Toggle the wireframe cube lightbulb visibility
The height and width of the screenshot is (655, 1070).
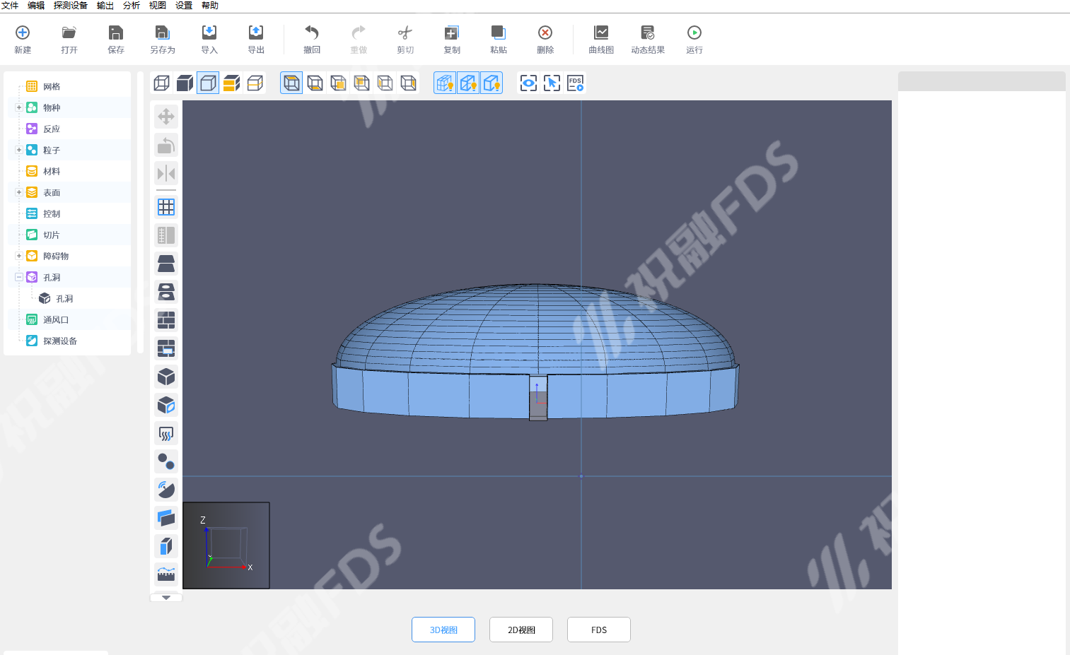click(x=468, y=83)
